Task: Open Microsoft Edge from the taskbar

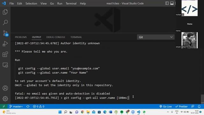Action: [105, 112]
